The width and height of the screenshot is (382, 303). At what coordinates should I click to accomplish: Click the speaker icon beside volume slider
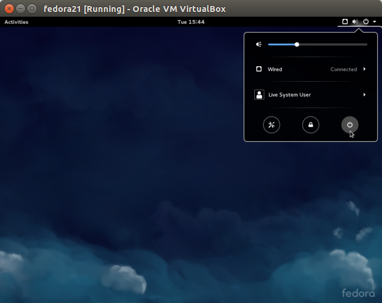[x=258, y=44]
